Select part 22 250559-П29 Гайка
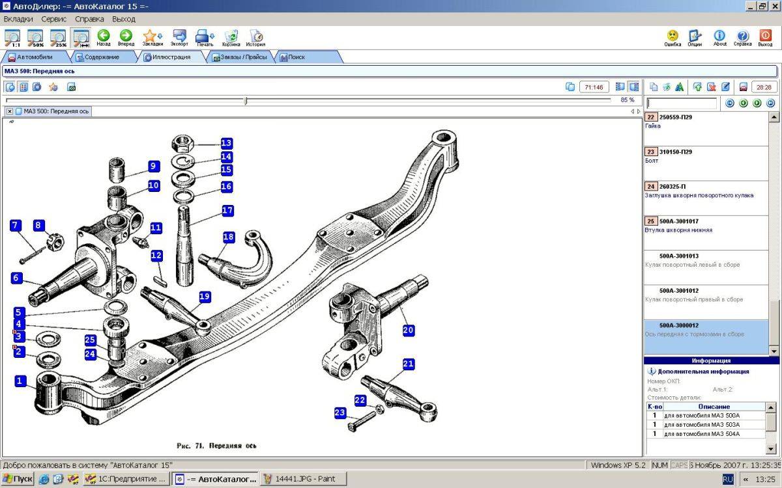Screen dimensions: 782x488 (706, 129)
